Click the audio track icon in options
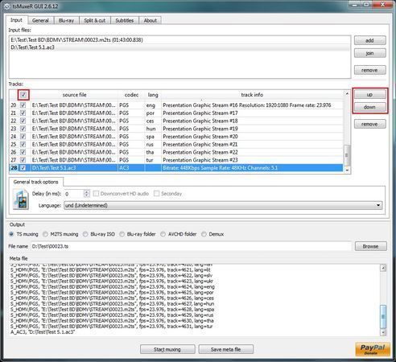 [21, 200]
